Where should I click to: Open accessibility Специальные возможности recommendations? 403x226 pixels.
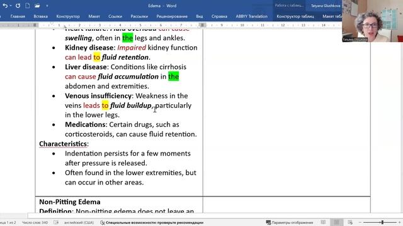pos(154,222)
